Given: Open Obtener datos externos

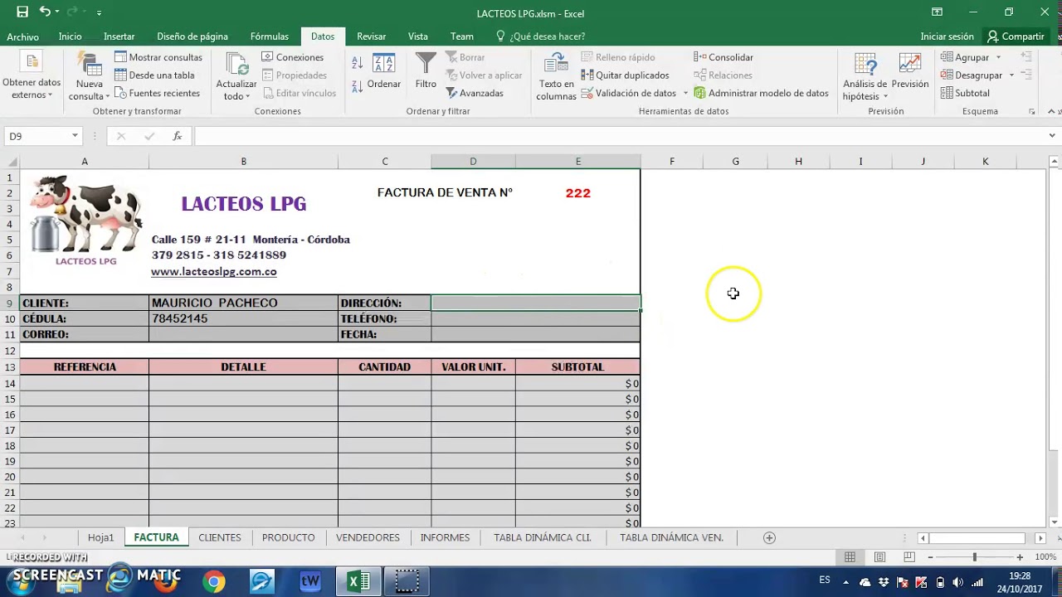Looking at the screenshot, I should click(32, 77).
